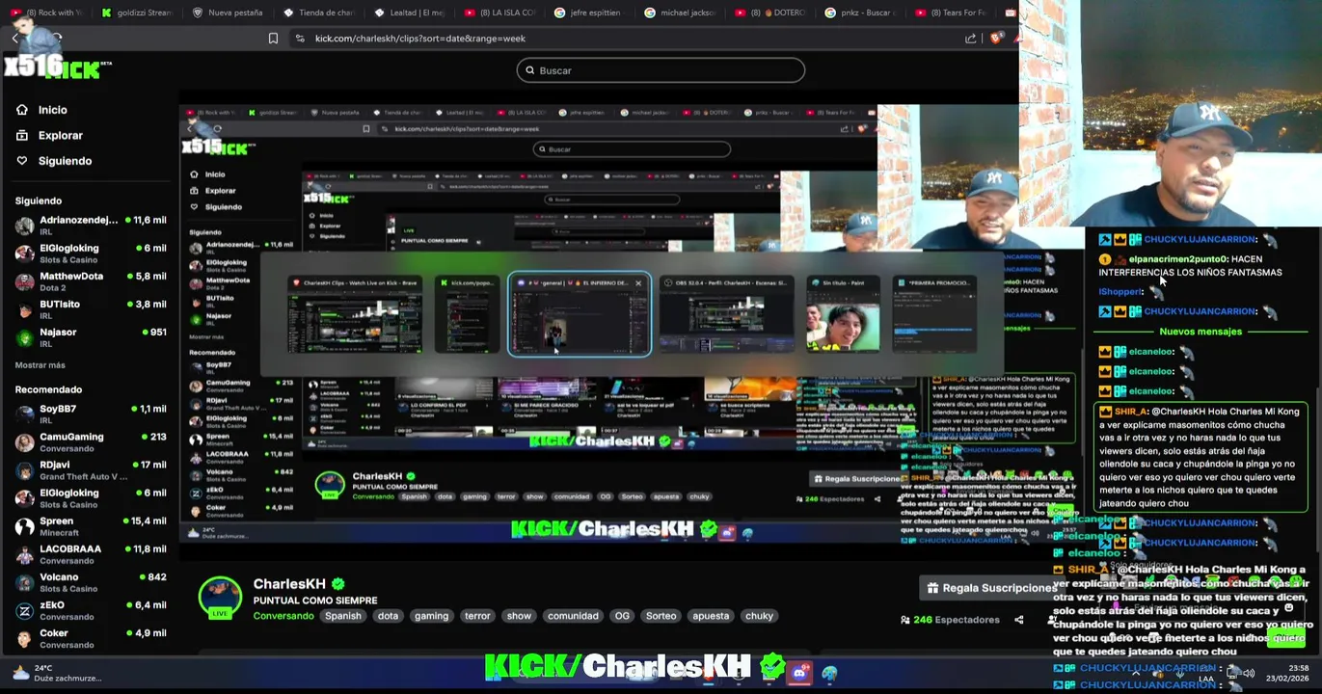Open zEKO recommended channel
Image resolution: width=1322 pixels, height=694 pixels.
(91, 610)
